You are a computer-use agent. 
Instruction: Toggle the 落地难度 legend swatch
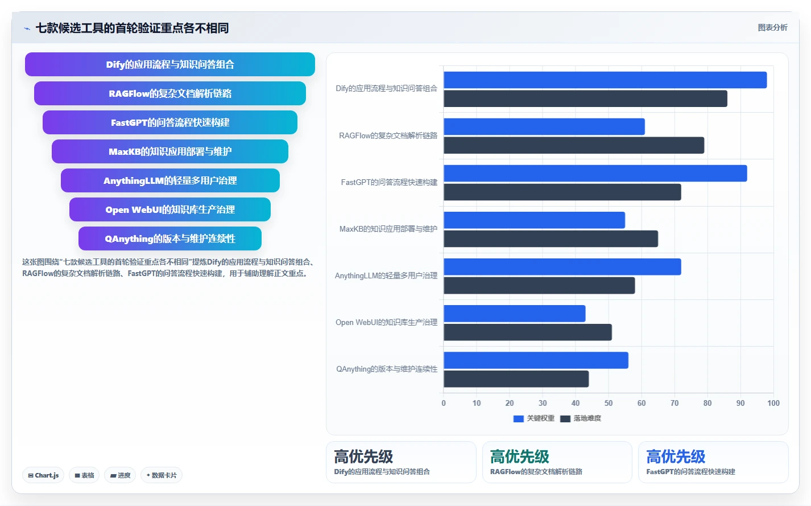pos(565,418)
